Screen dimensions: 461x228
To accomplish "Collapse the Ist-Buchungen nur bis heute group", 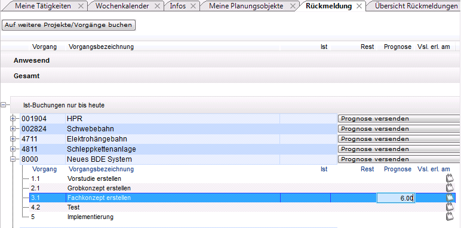I will click(x=3, y=104).
